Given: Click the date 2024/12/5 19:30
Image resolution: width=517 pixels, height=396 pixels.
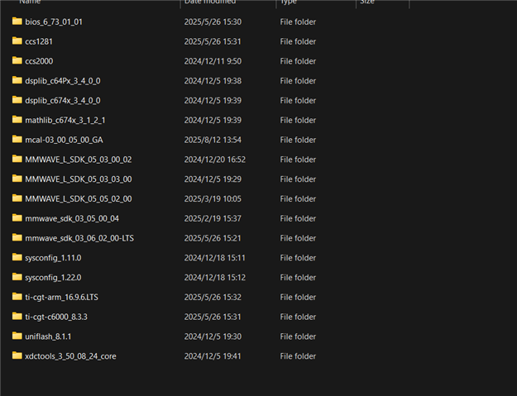Looking at the screenshot, I should (213, 336).
